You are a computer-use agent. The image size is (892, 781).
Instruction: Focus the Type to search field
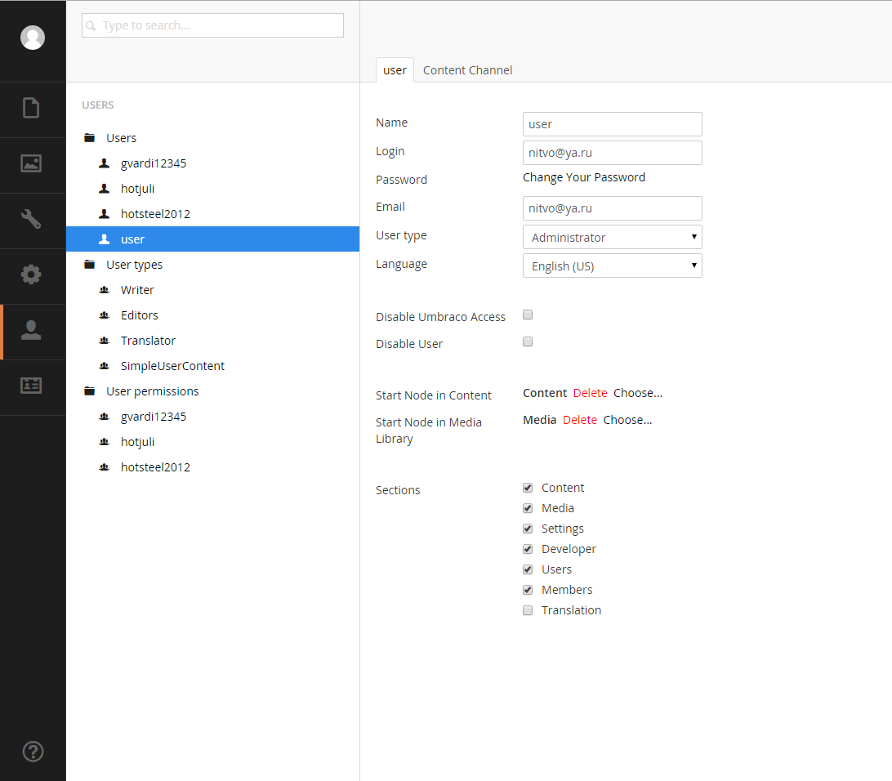coord(212,25)
